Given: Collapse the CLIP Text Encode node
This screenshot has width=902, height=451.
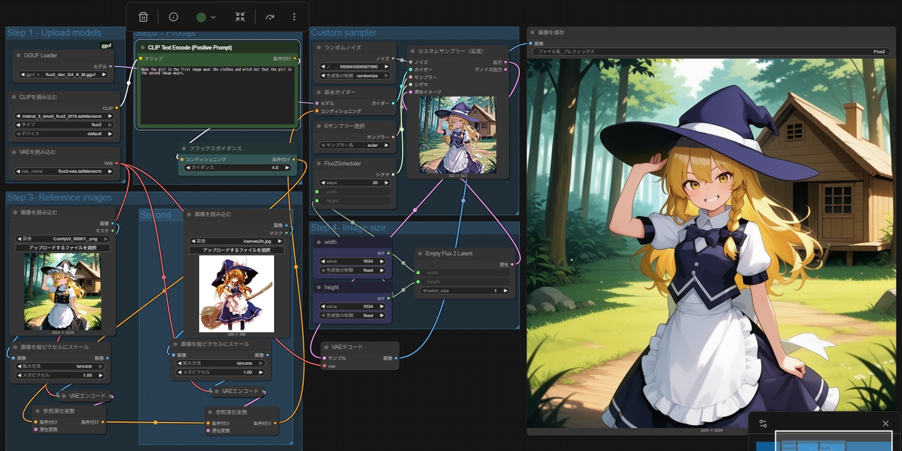Looking at the screenshot, I should pyautogui.click(x=142, y=47).
